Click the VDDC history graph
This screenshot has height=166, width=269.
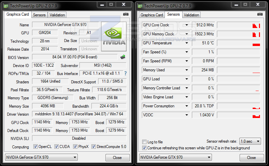point(239,115)
